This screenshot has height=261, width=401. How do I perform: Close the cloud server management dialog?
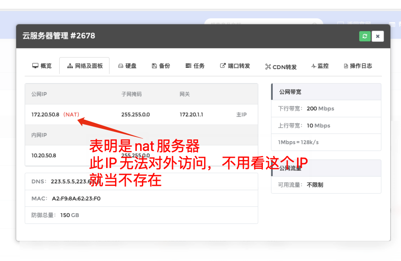click(x=378, y=36)
